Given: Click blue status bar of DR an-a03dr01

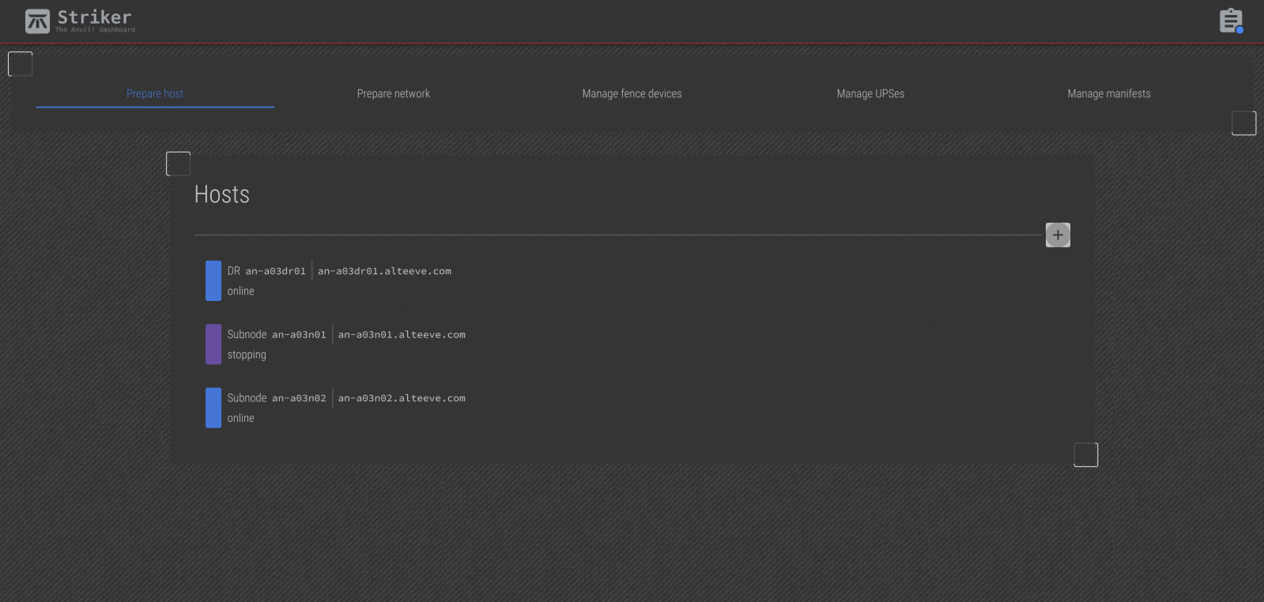Looking at the screenshot, I should tap(213, 281).
